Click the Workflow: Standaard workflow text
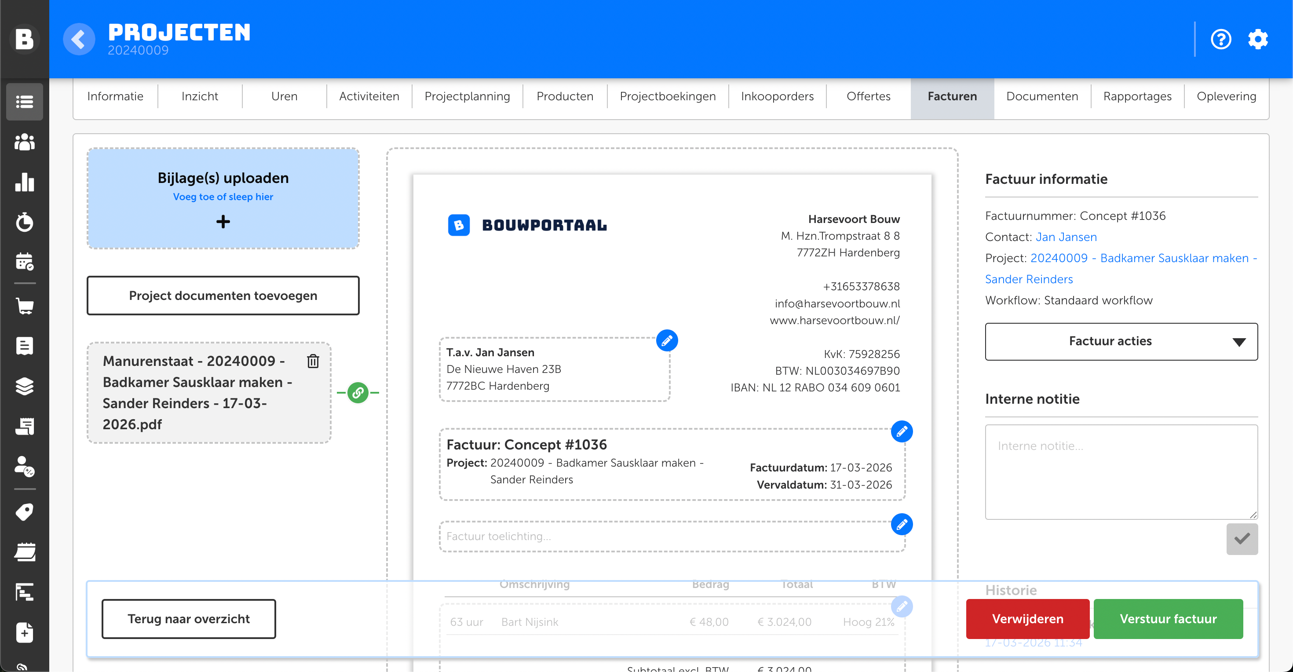 [1069, 300]
